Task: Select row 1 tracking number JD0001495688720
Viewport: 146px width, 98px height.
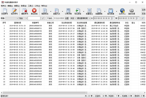Action: pos(36,26)
